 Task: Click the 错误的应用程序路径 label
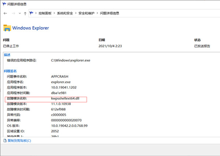22,60
